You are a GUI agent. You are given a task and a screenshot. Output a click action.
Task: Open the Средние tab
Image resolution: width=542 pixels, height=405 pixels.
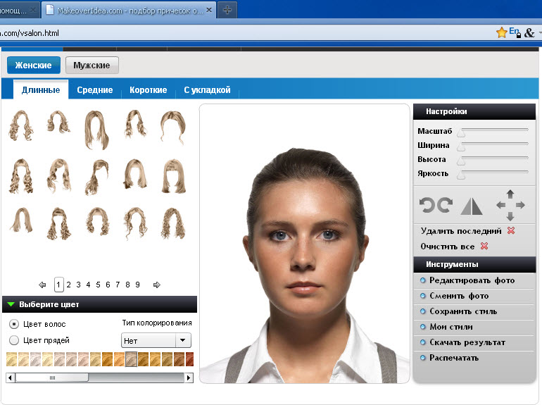[95, 90]
